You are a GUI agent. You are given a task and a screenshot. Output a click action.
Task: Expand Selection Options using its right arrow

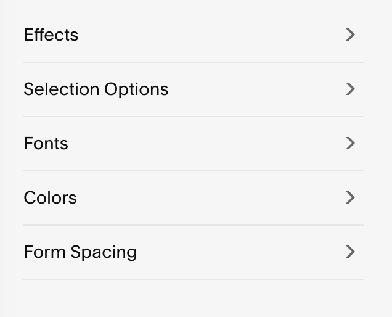pyautogui.click(x=350, y=89)
